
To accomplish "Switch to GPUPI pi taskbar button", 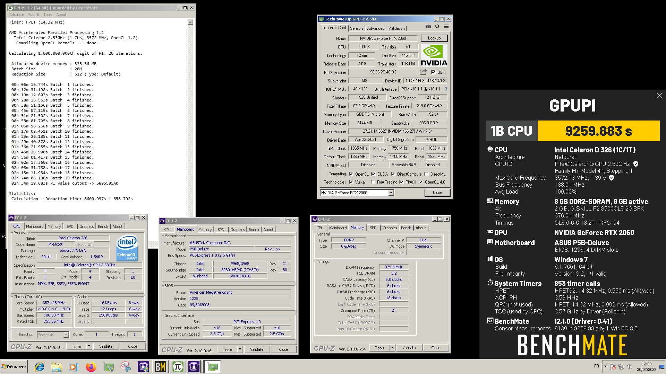I will [x=178, y=367].
